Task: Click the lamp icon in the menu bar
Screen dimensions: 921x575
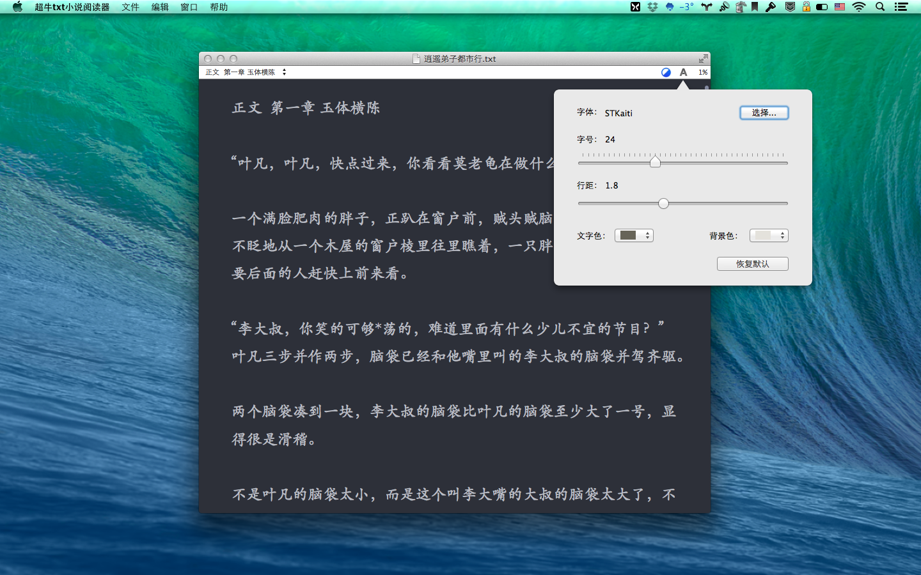Action: (x=725, y=7)
